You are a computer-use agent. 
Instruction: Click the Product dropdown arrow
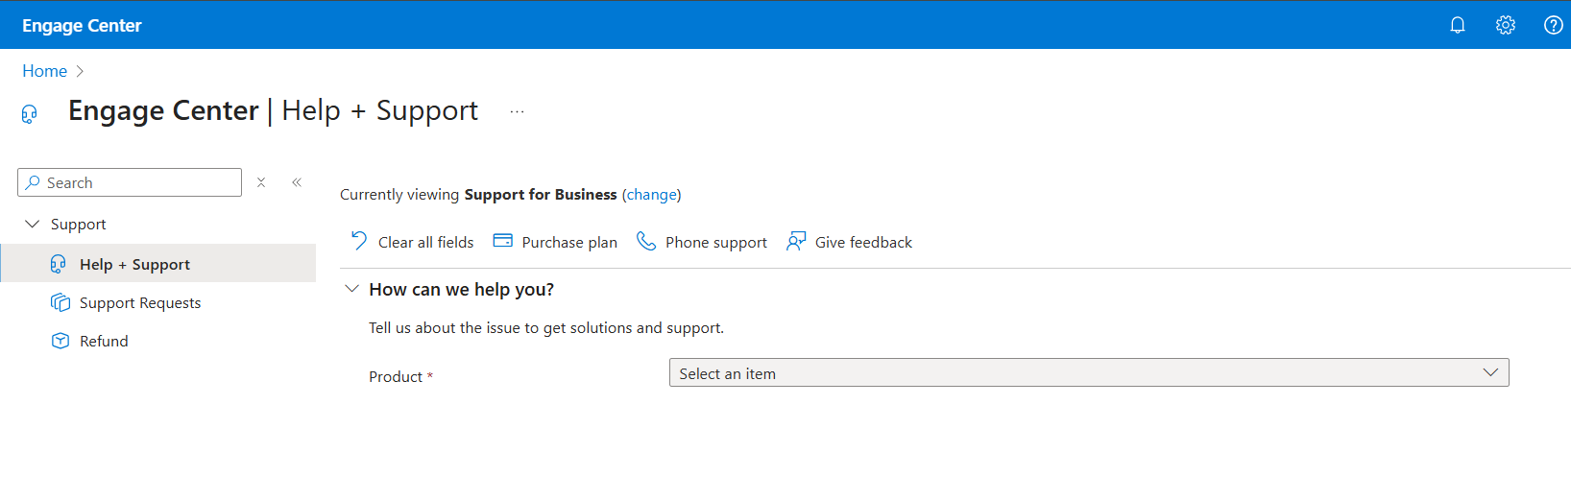coord(1490,372)
